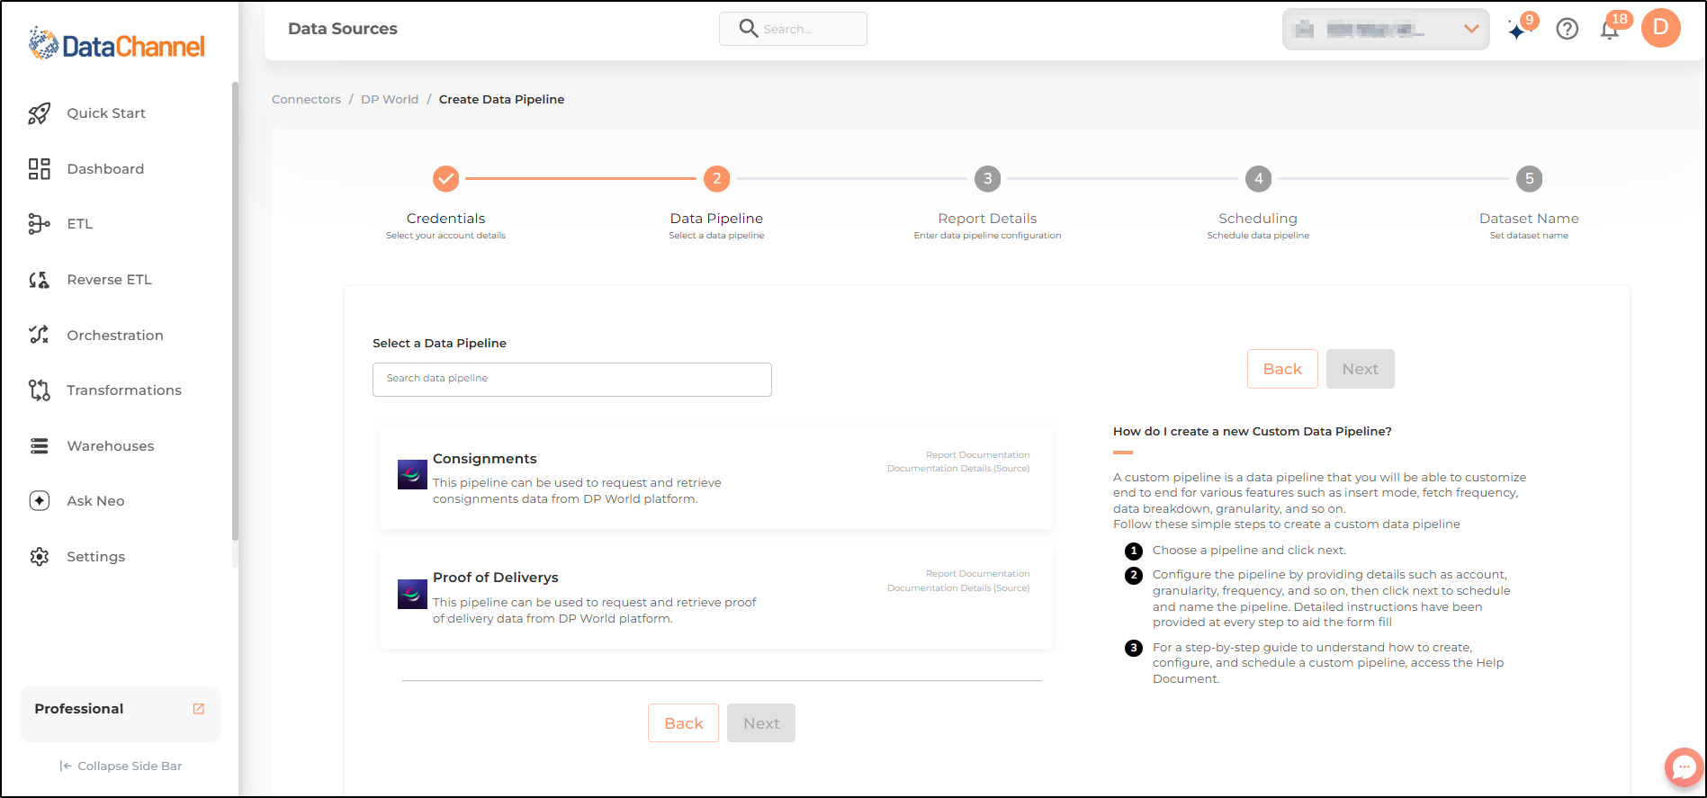Viewport: 1707px width, 798px height.
Task: Click step 5 Dataset Name circle
Action: pyautogui.click(x=1529, y=179)
